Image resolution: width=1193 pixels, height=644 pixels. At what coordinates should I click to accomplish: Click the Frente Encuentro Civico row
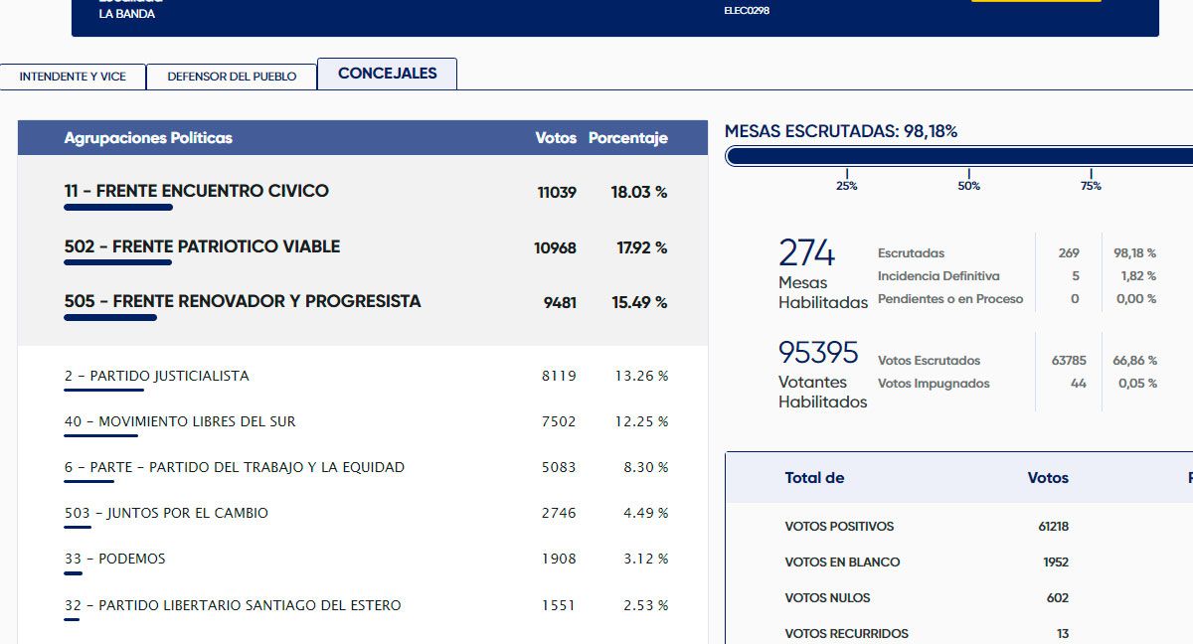coord(196,191)
